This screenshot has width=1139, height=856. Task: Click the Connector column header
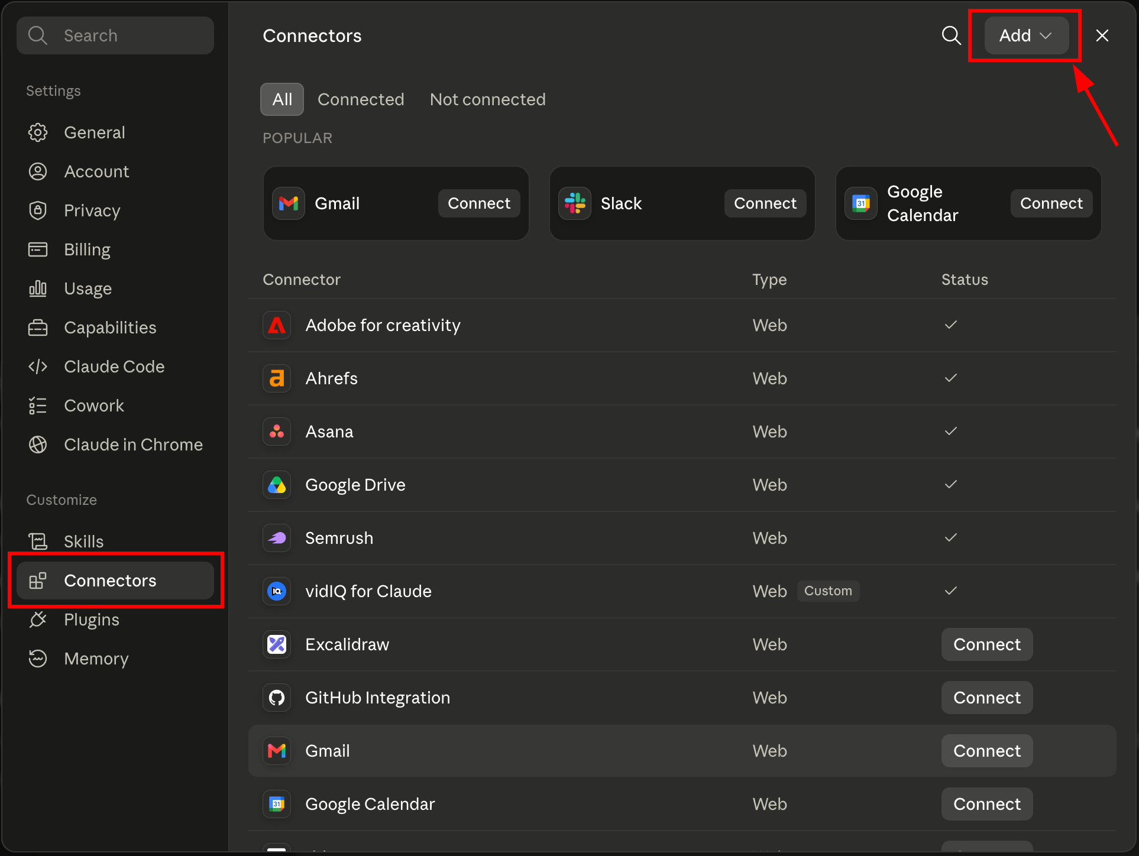pos(302,280)
